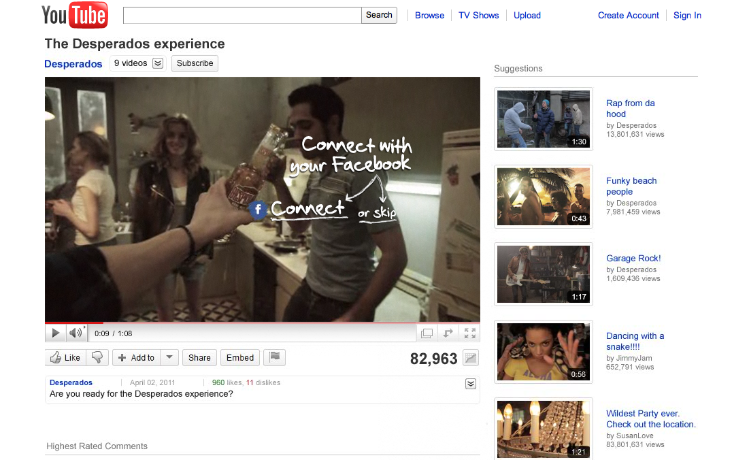
Task: Click 'Are you ready for the Desperados experience?' text
Action: pos(142,394)
